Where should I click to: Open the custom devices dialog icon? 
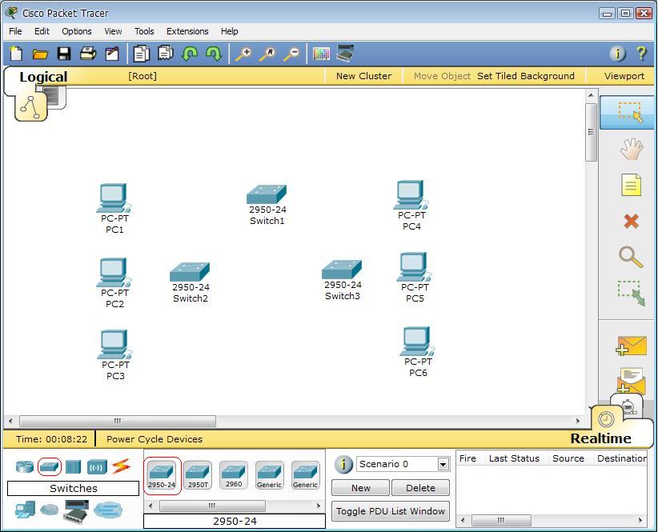tap(345, 54)
